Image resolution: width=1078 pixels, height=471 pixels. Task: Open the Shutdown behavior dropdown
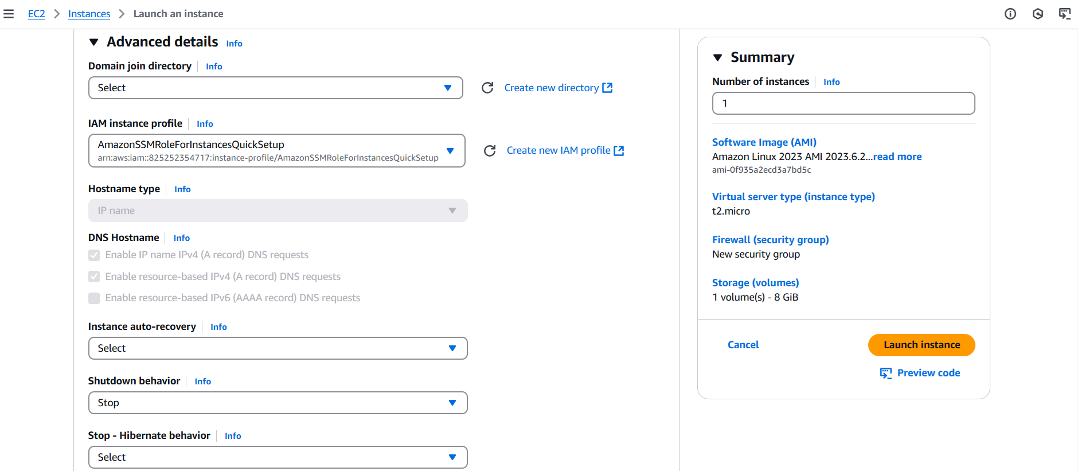click(278, 403)
